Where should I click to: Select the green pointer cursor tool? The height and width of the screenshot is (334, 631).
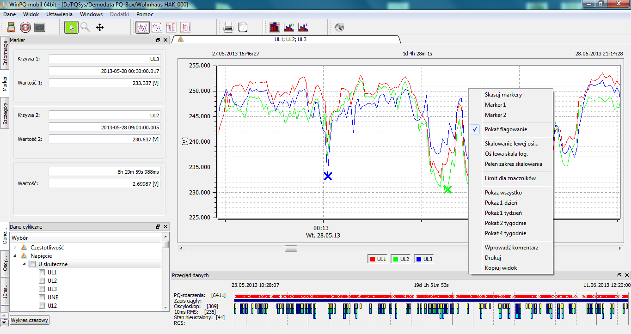[71, 27]
